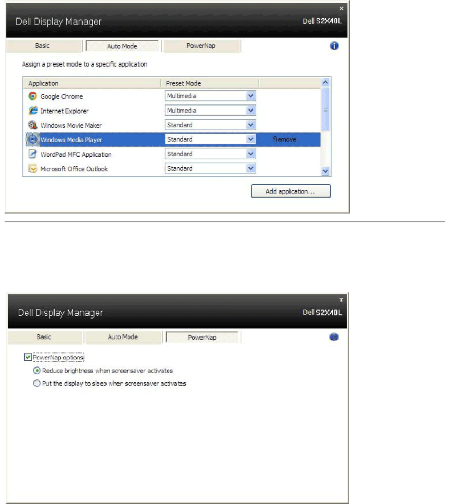Close the bottom Dell Display Manager window
The image size is (450, 504).
pos(341,300)
